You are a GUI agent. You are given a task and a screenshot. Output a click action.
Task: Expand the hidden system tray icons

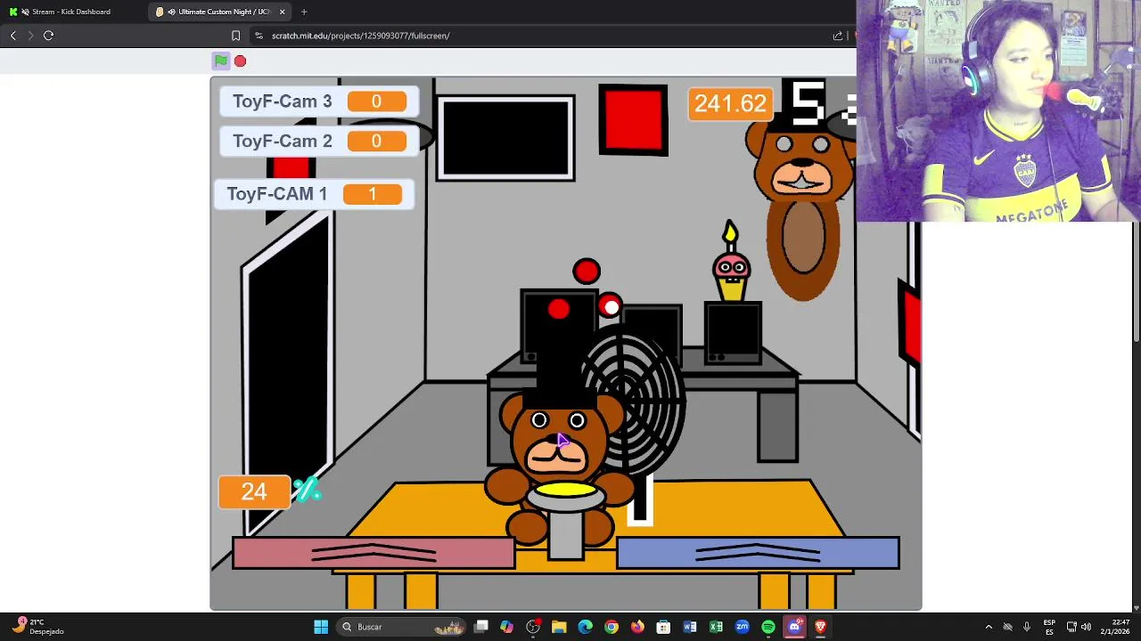click(989, 627)
